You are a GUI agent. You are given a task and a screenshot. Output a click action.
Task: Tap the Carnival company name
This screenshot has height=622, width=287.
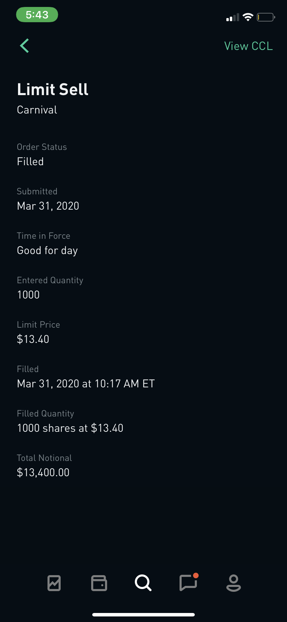click(37, 110)
